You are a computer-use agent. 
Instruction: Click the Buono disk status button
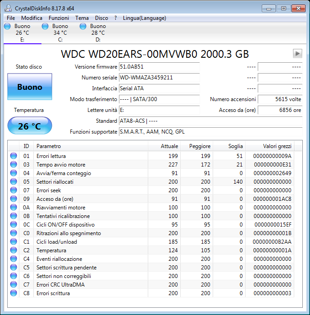pos(30,87)
